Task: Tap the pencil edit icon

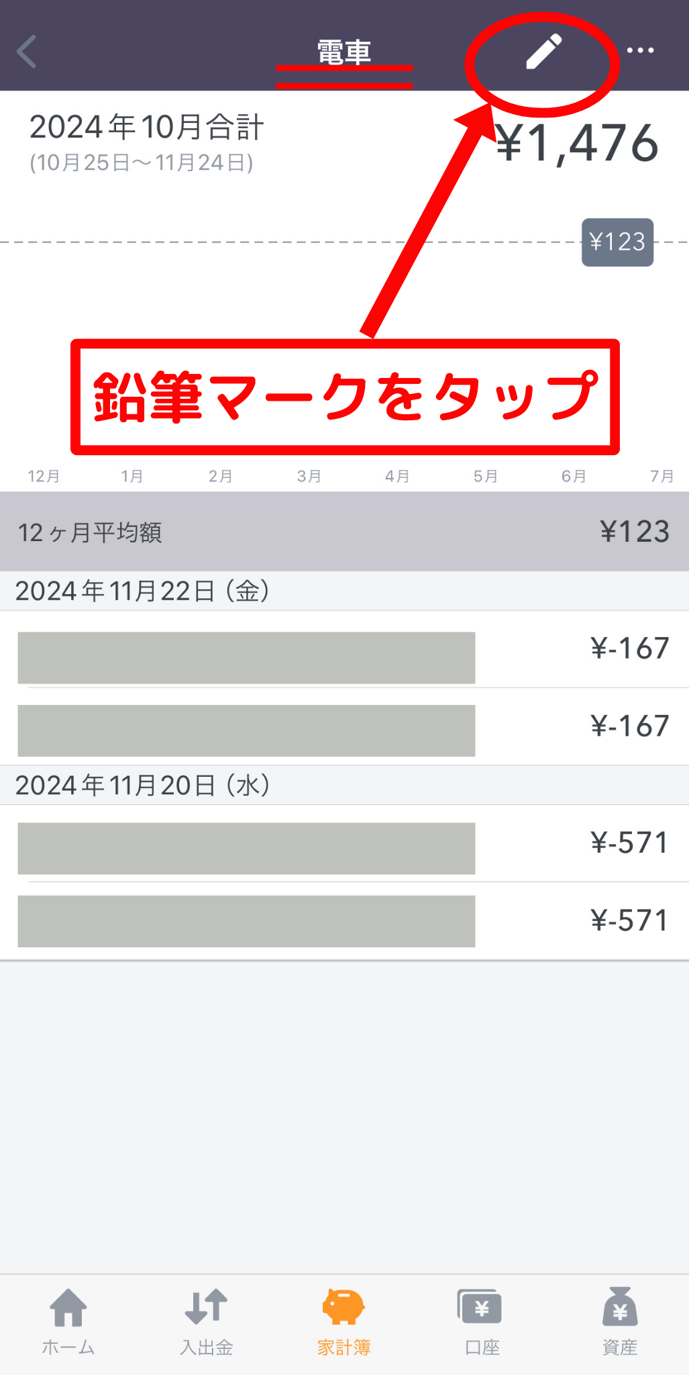Action: click(x=543, y=51)
